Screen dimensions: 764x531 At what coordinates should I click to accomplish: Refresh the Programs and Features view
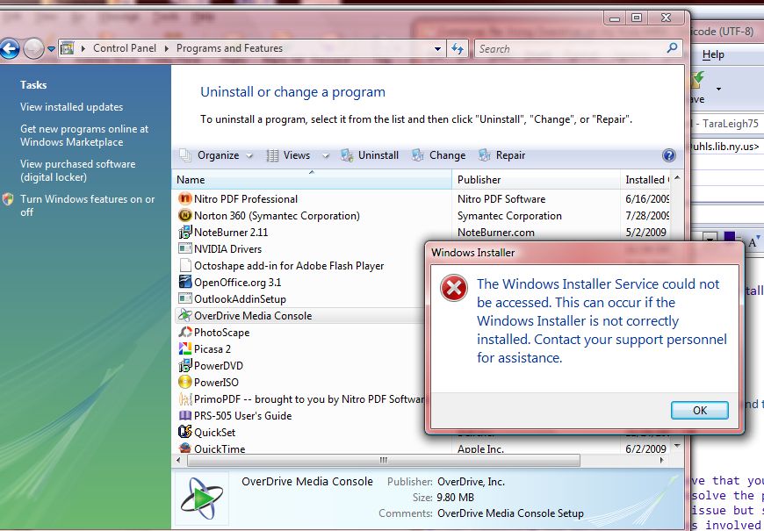click(x=457, y=49)
